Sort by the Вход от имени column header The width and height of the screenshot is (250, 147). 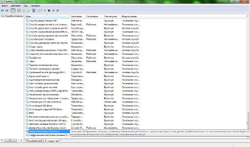coord(131,16)
